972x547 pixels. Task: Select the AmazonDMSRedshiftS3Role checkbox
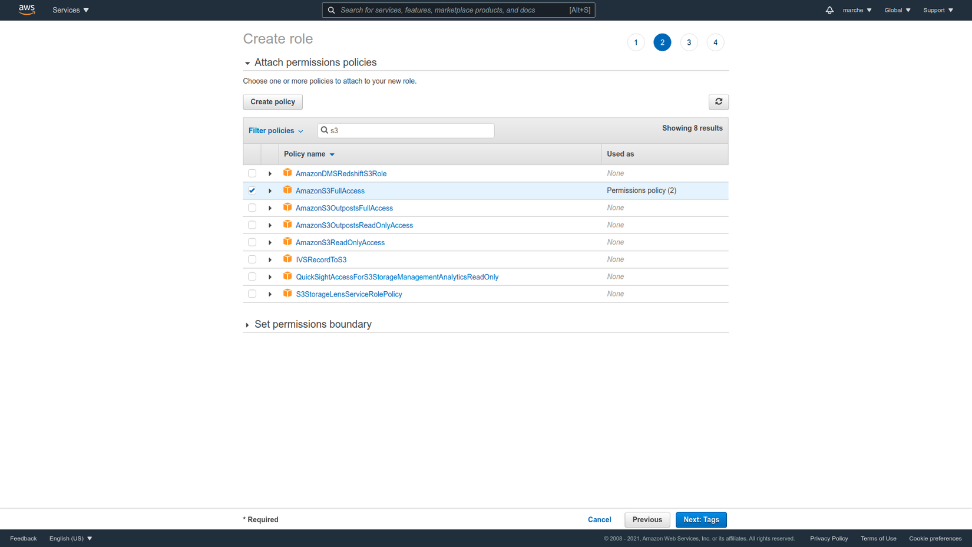coord(252,173)
